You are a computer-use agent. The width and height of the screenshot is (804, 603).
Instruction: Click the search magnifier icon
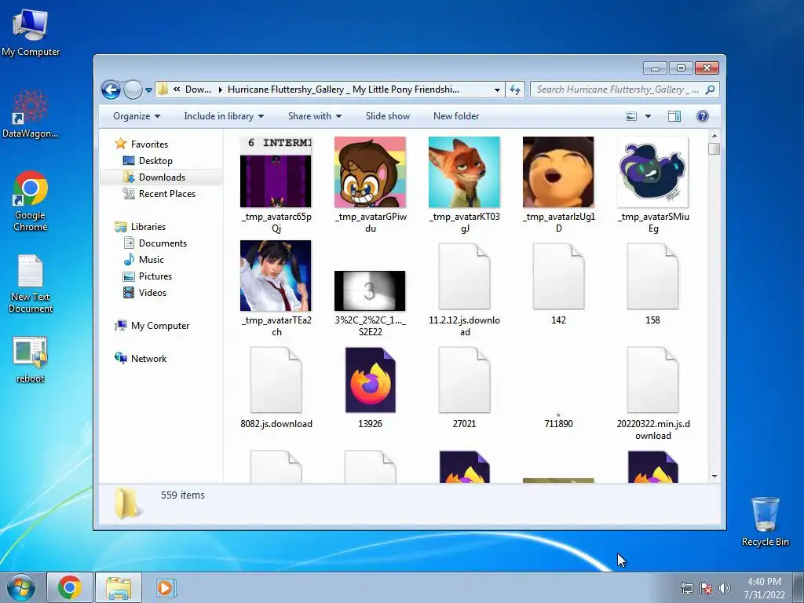click(710, 90)
